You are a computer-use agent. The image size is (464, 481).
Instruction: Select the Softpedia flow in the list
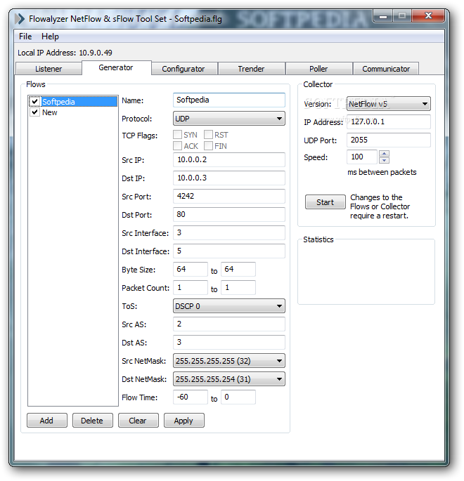79,102
